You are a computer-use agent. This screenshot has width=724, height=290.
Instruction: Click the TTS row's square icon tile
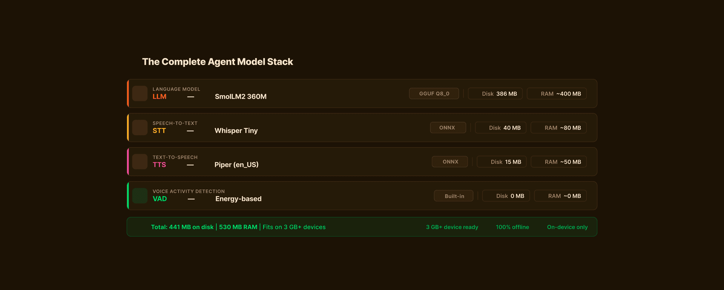(x=140, y=162)
